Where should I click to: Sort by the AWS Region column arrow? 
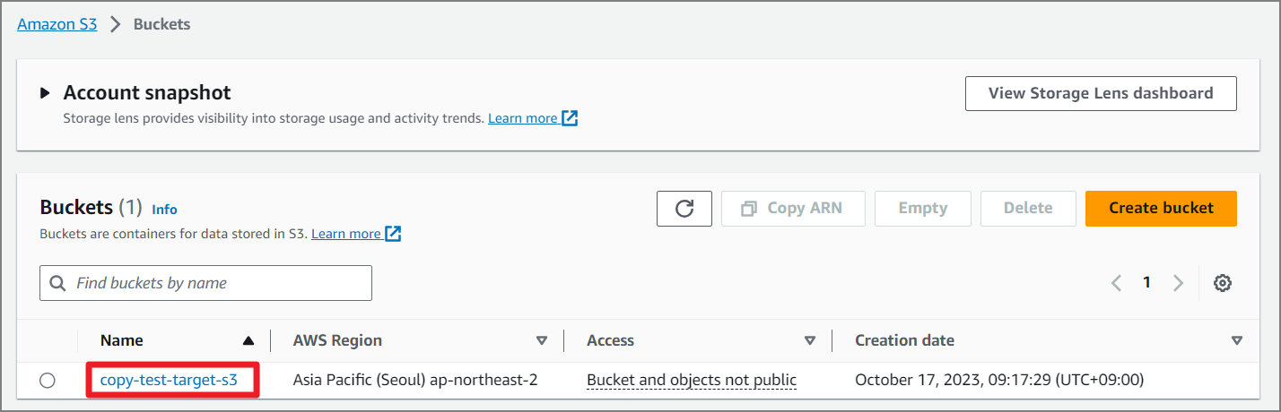click(x=541, y=340)
